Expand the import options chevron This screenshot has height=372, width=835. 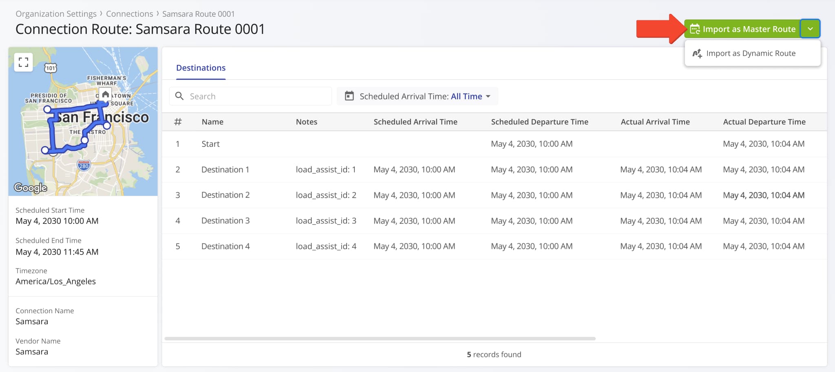(x=811, y=29)
